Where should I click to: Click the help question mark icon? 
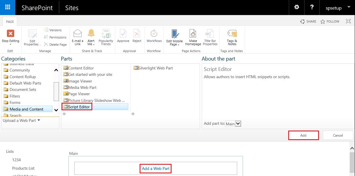coord(312,7)
